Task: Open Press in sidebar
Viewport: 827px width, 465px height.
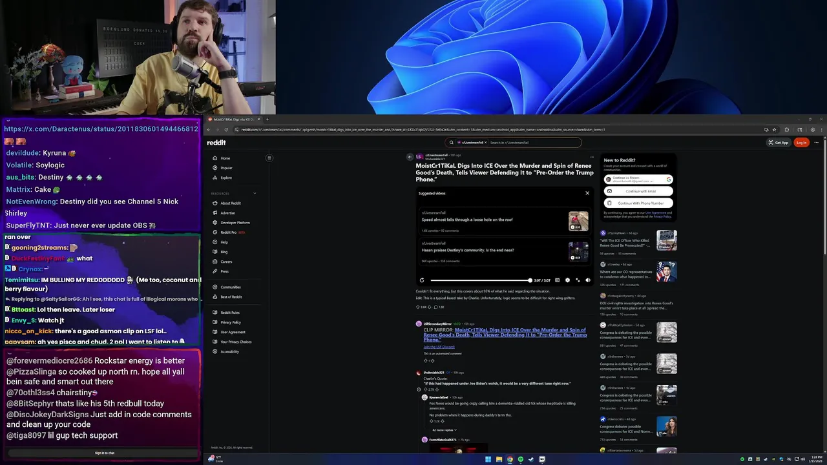Action: tap(220, 271)
